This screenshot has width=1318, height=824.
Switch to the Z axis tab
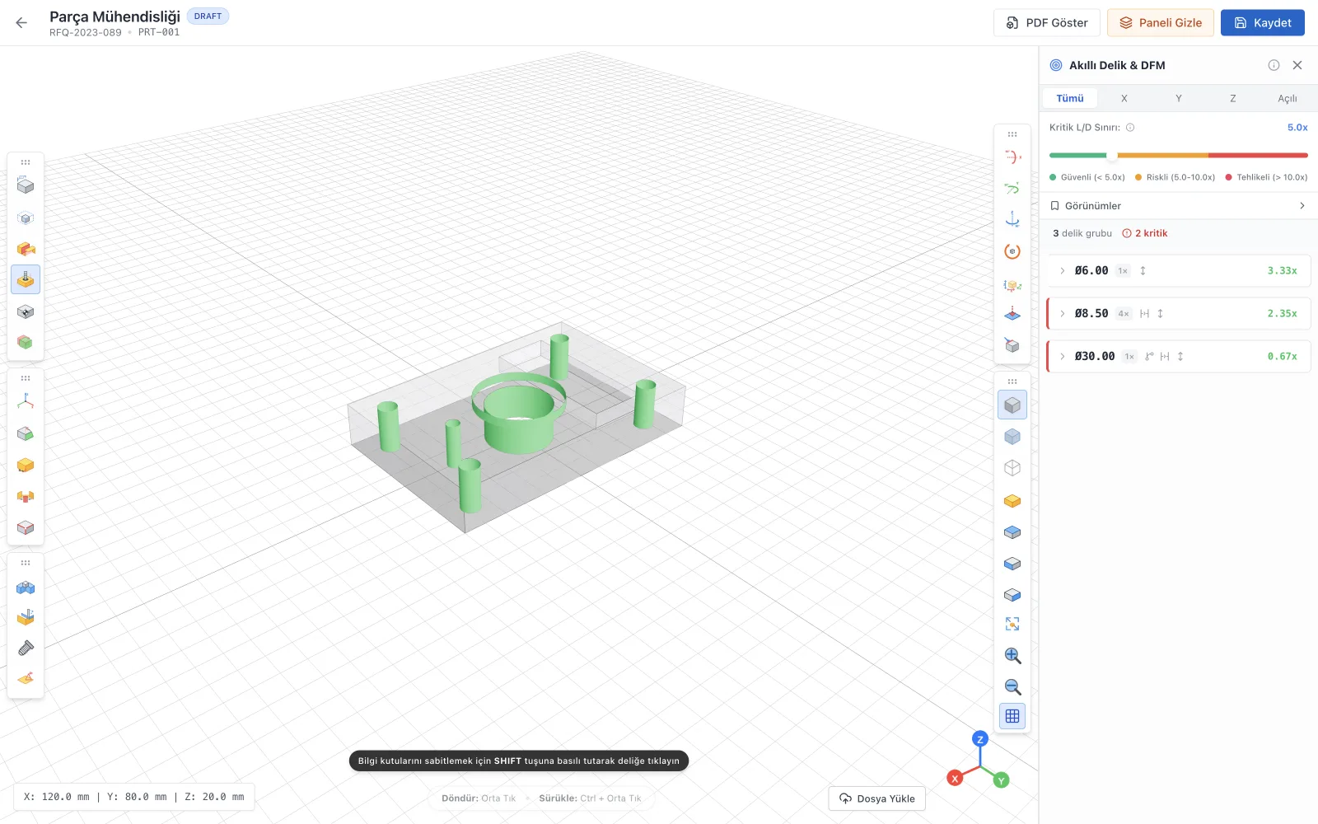tap(1232, 98)
